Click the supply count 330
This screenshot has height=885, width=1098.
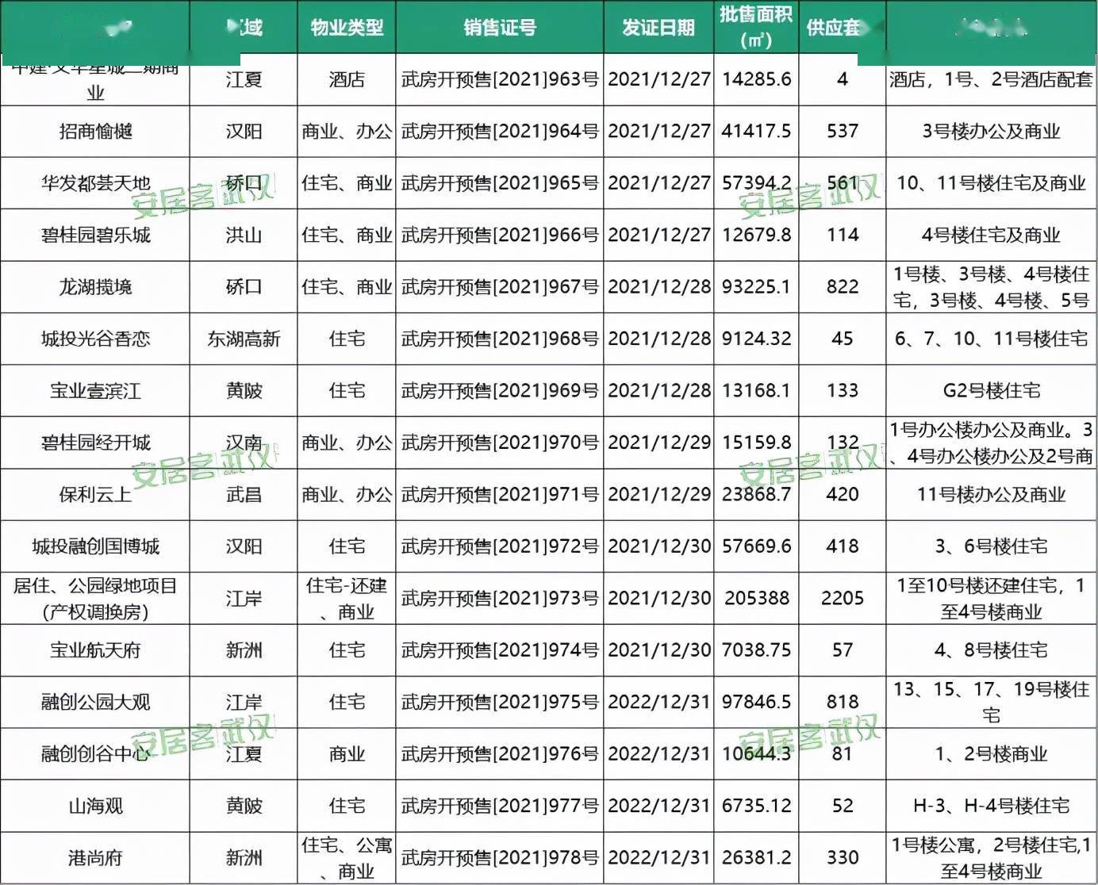pos(842,858)
